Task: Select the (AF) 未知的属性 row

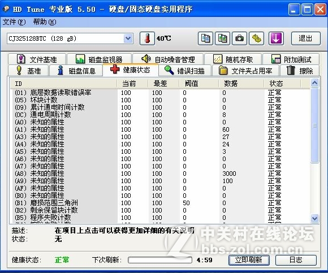Action: [x=160, y=188]
